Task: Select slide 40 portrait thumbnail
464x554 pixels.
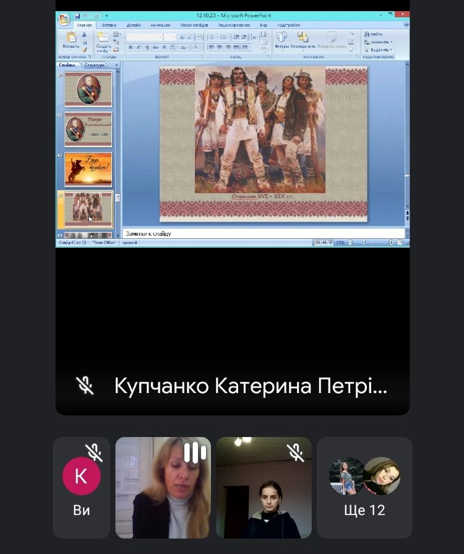Action: click(x=88, y=89)
